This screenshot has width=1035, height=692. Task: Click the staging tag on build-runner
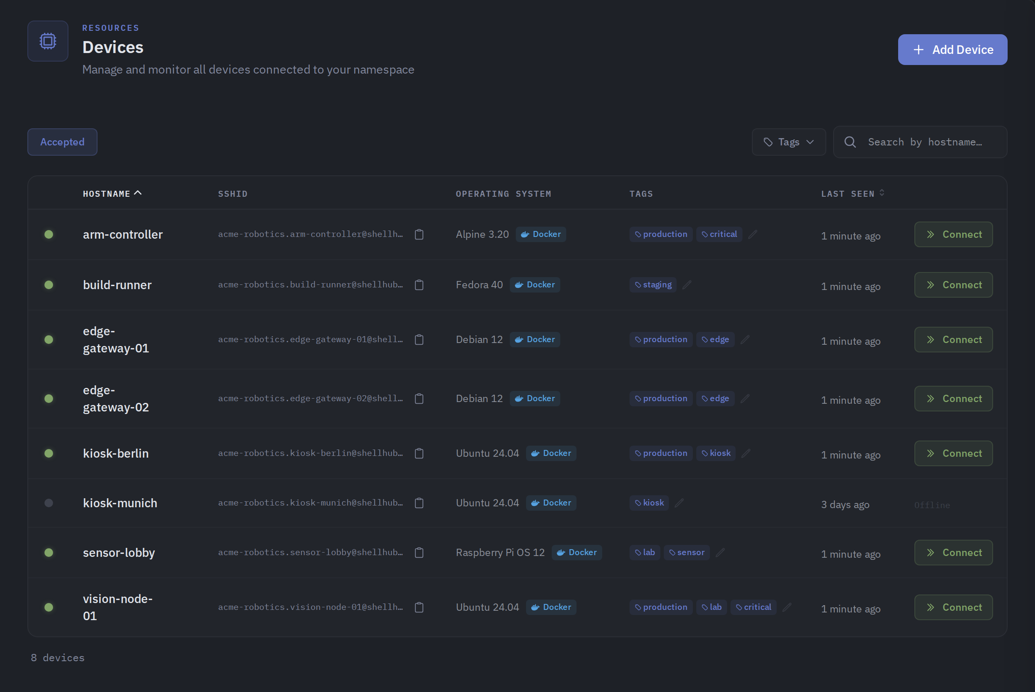653,285
